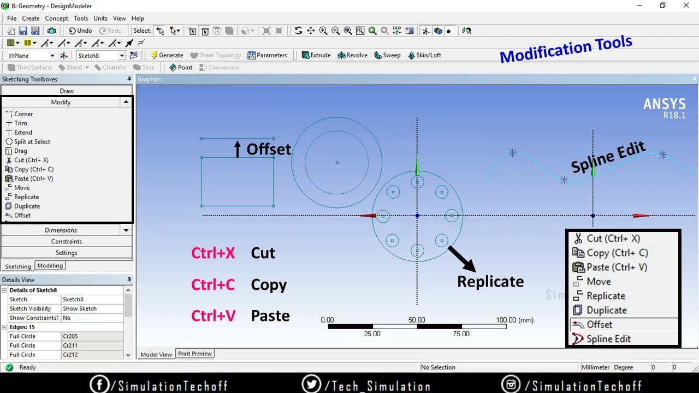This screenshot has width=699, height=393.
Task: Choose Duplicate in the Modify toolbox
Action: coord(27,206)
